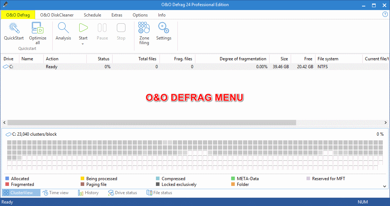Click the Stop icon
390x206 pixels.
coord(121,28)
